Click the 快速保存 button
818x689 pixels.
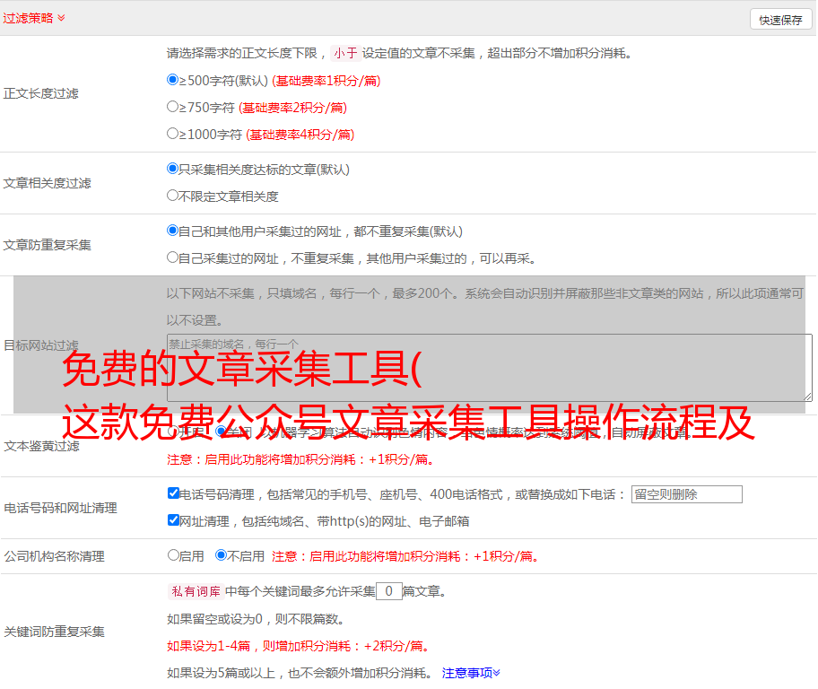point(780,20)
